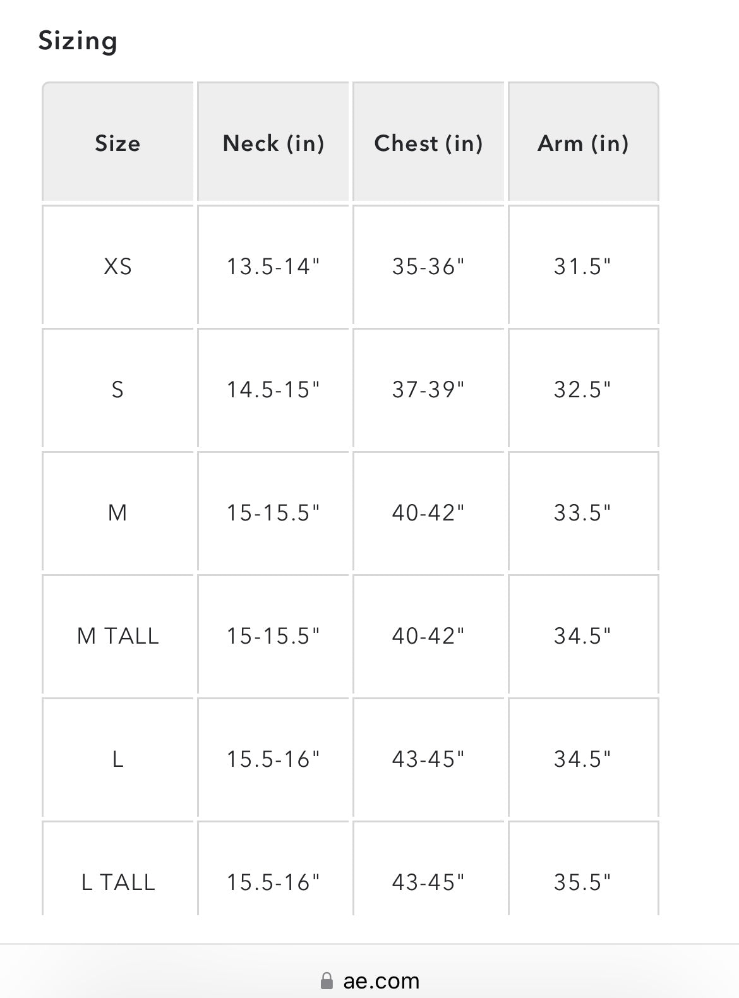The width and height of the screenshot is (739, 998).
Task: Select the Chest (in) column header
Action: 428,142
